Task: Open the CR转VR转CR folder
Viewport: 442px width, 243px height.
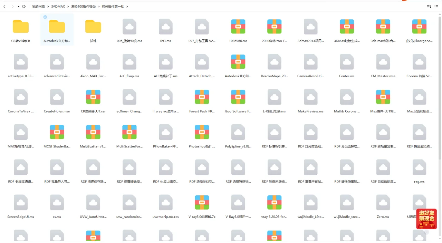Action: tap(21, 27)
